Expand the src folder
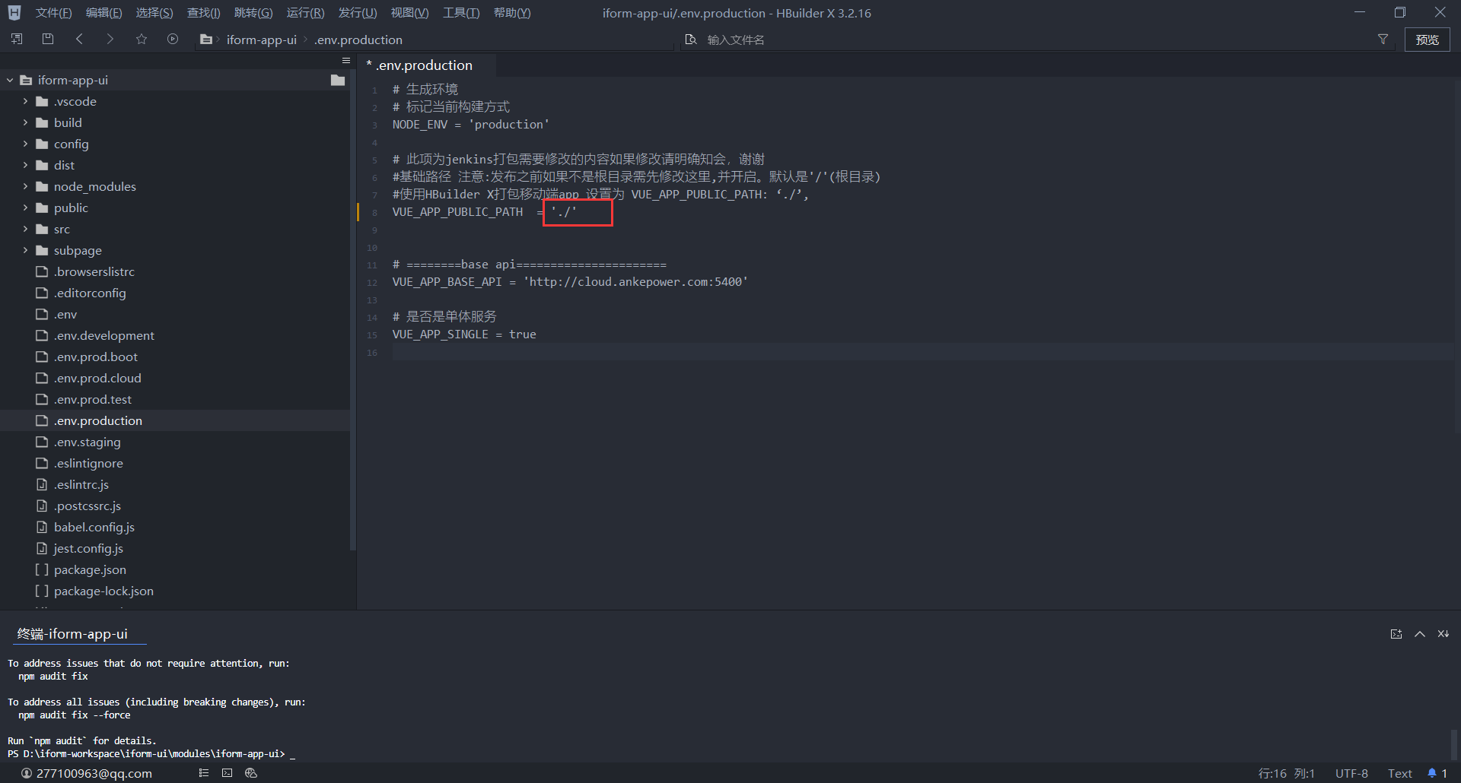The image size is (1461, 783). [25, 229]
